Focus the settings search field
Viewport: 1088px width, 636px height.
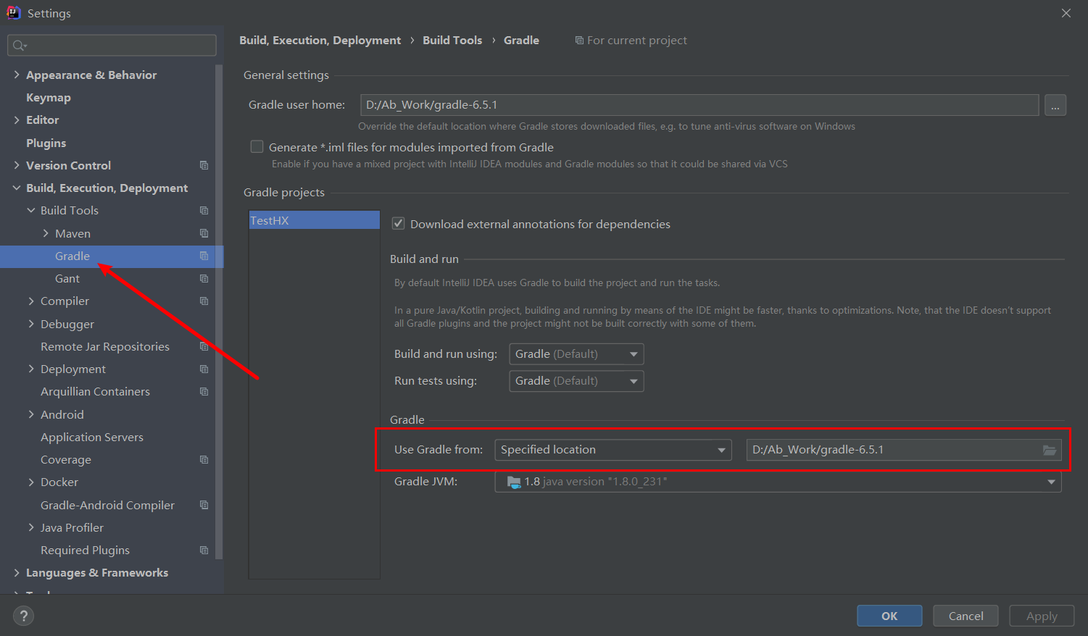pyautogui.click(x=112, y=45)
